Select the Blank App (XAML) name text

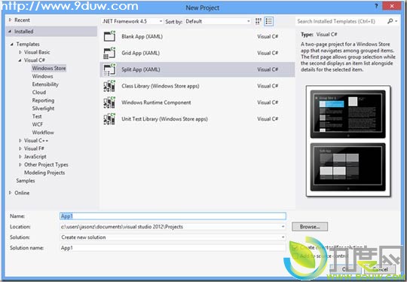pyautogui.click(x=142, y=36)
